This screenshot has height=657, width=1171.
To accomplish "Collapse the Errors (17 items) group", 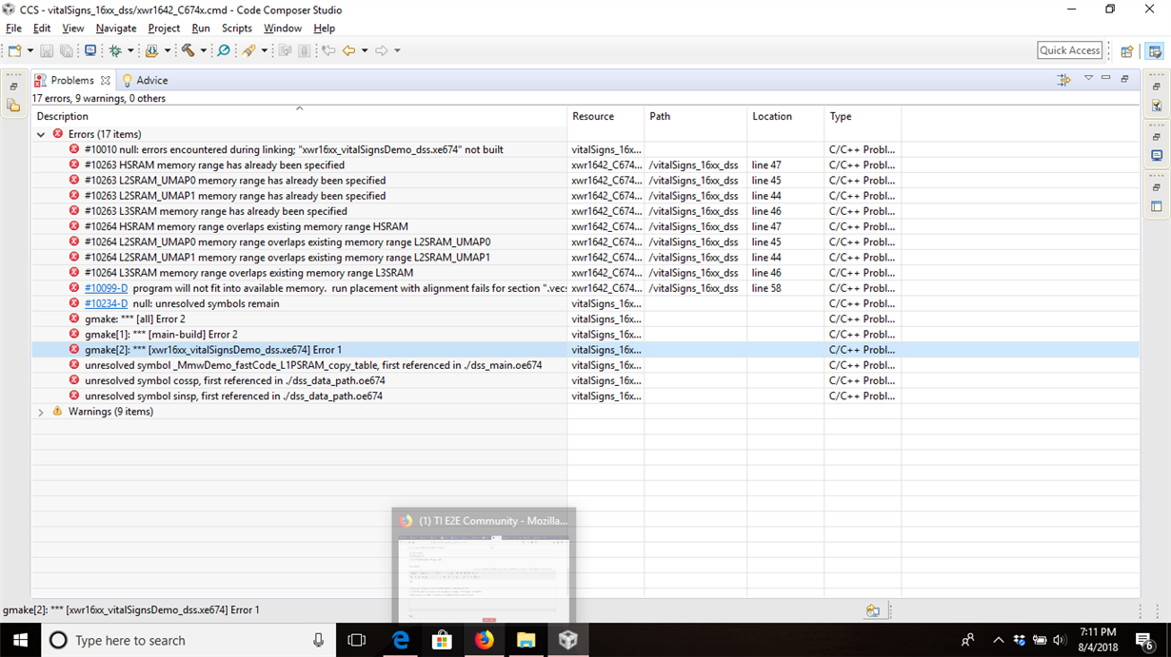I will coord(41,135).
